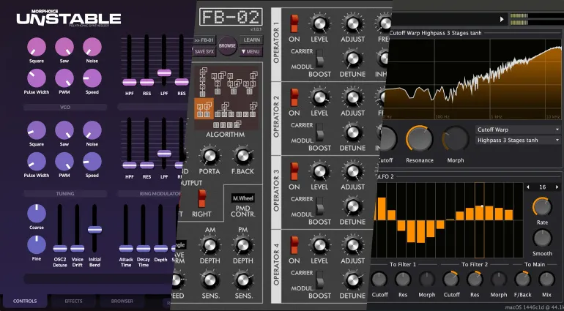Click the To Filter 1 Res knob
564x311 pixels.
point(403,280)
